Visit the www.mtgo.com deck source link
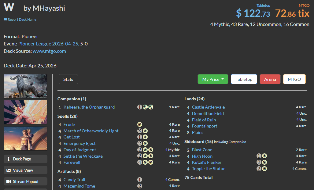This screenshot has width=314, height=190. click(49, 51)
